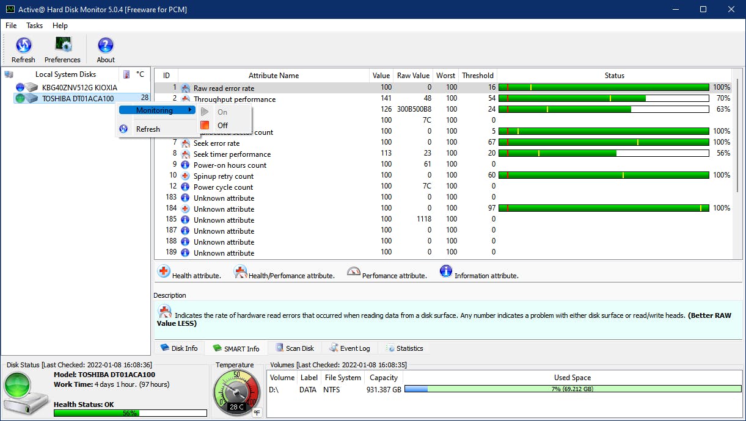Click the 931.387 GB capacity value
The height and width of the screenshot is (421, 746).
(x=384, y=389)
